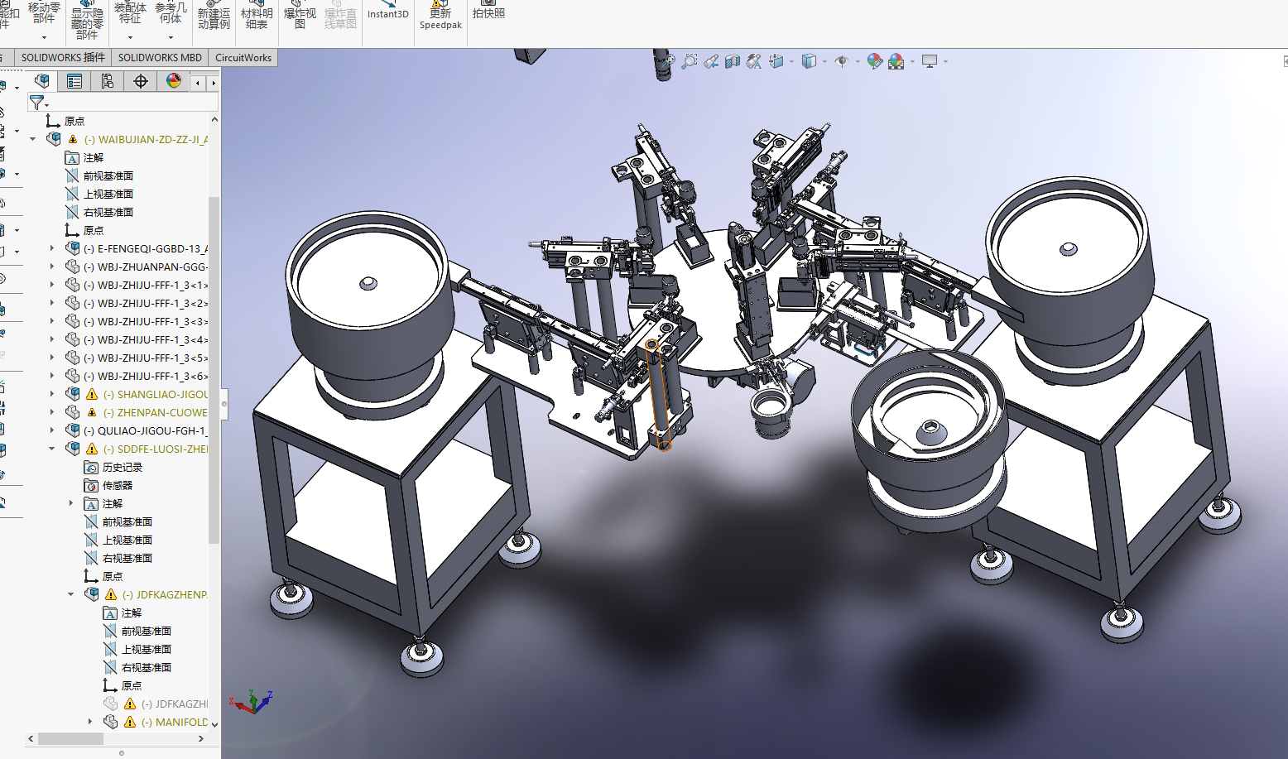Open the DisplayManager color ball tab
The height and width of the screenshot is (759, 1288).
pyautogui.click(x=174, y=81)
